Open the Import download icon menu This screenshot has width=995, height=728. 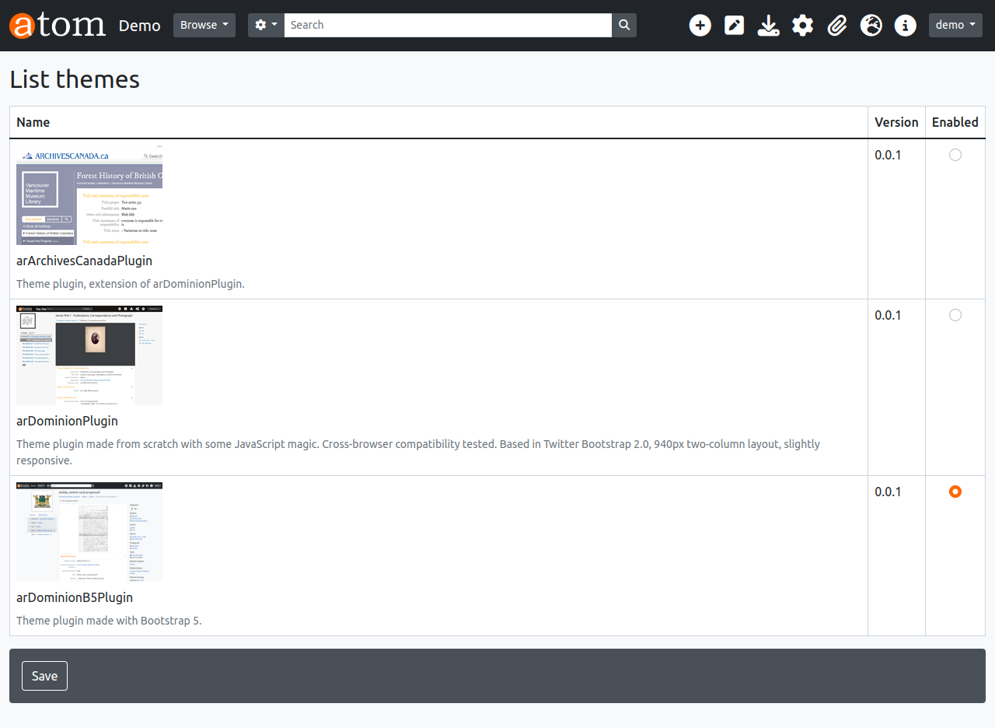pyautogui.click(x=768, y=26)
